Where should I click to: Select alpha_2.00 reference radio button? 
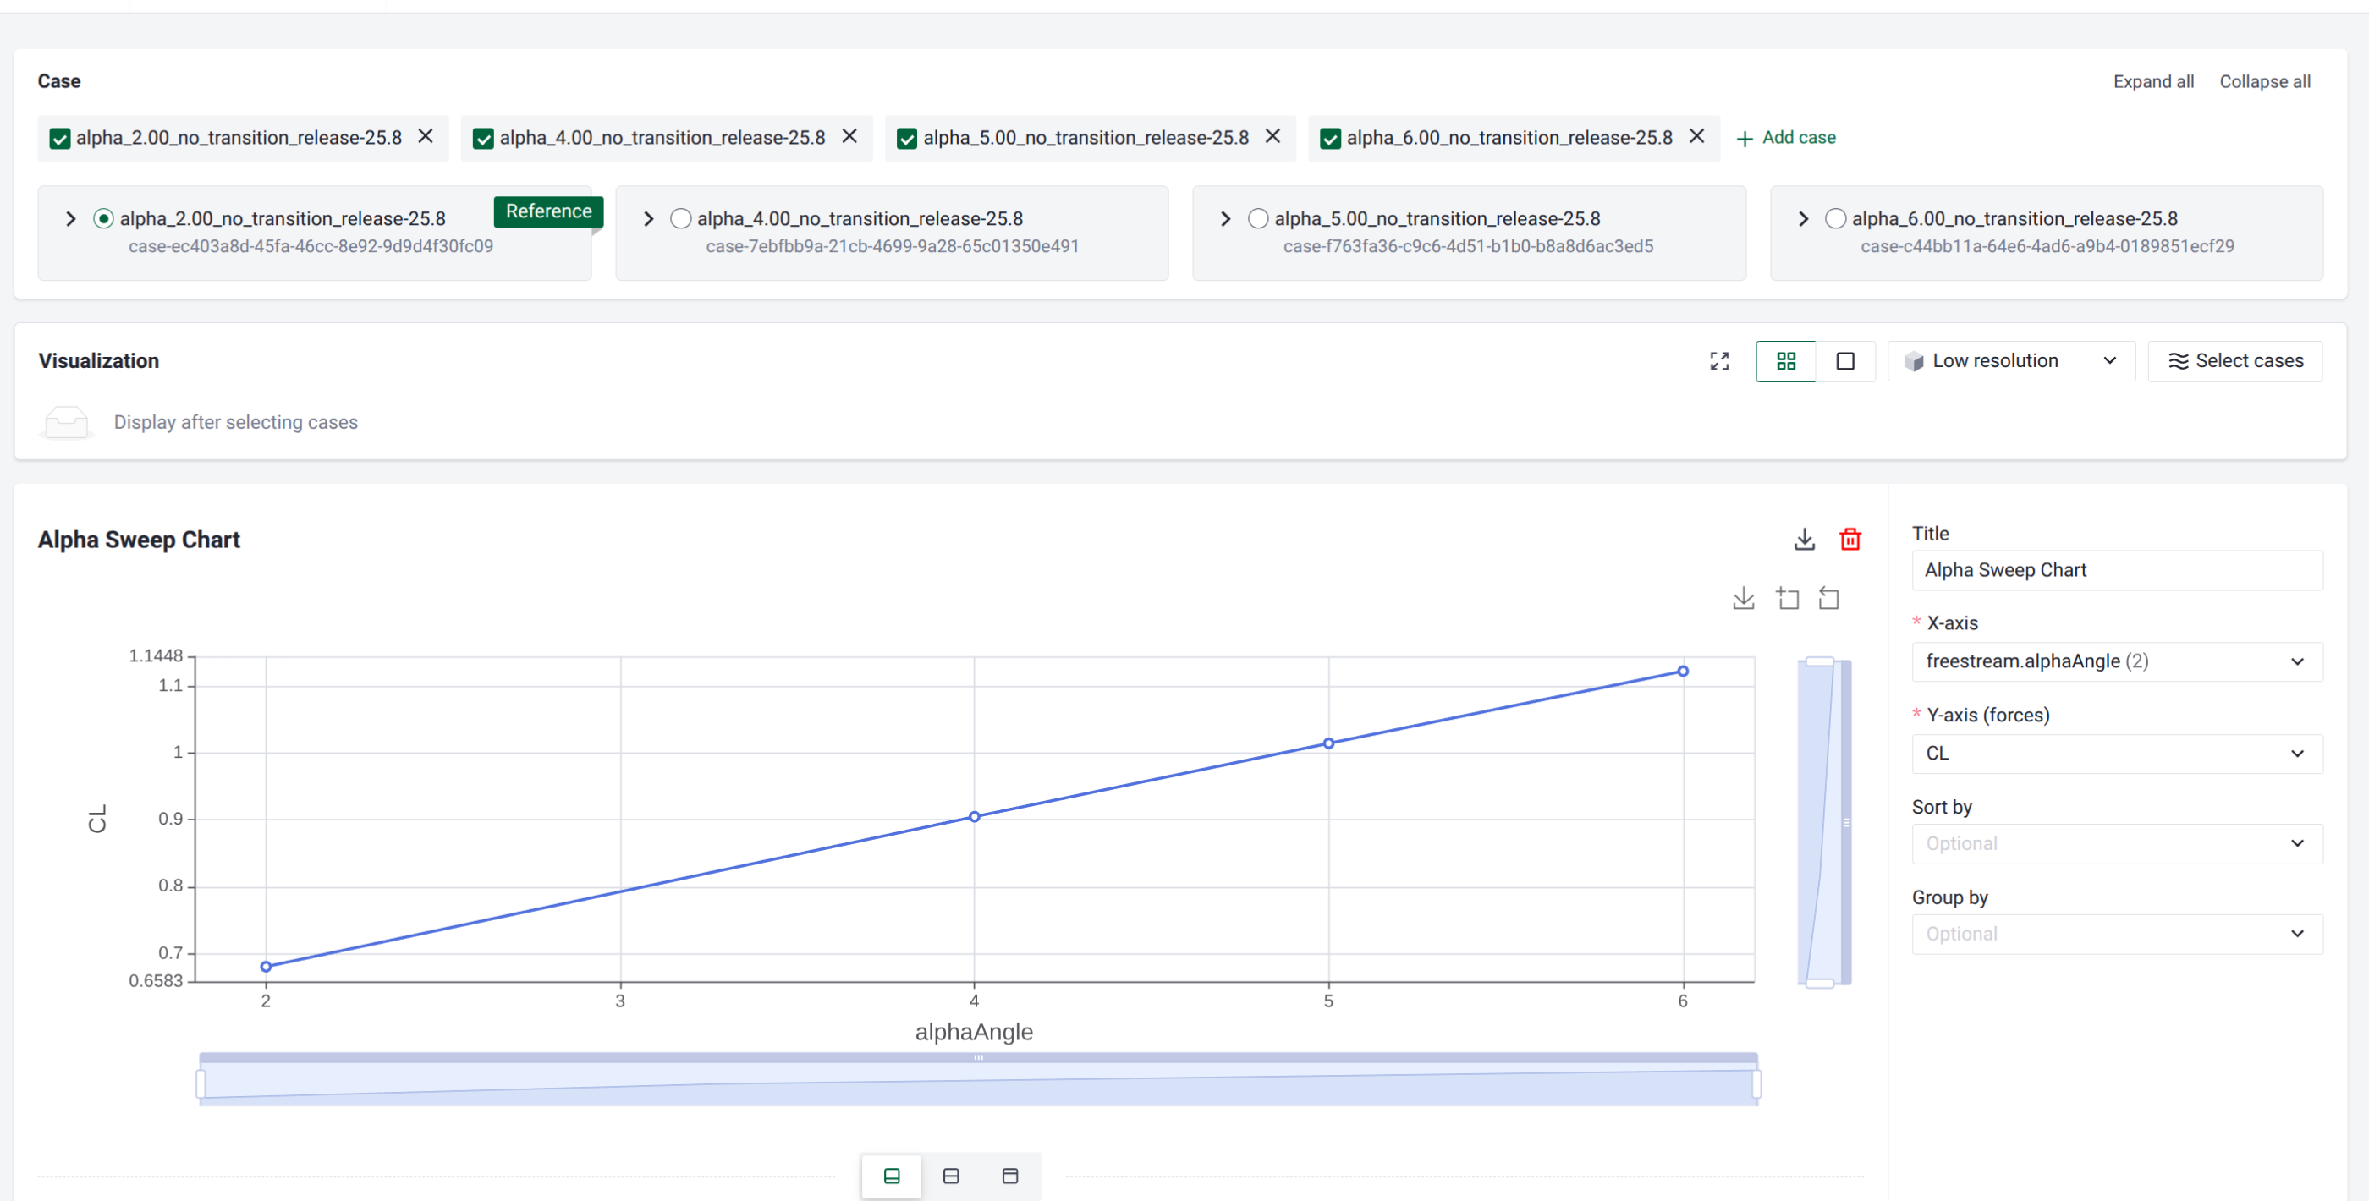tap(103, 219)
